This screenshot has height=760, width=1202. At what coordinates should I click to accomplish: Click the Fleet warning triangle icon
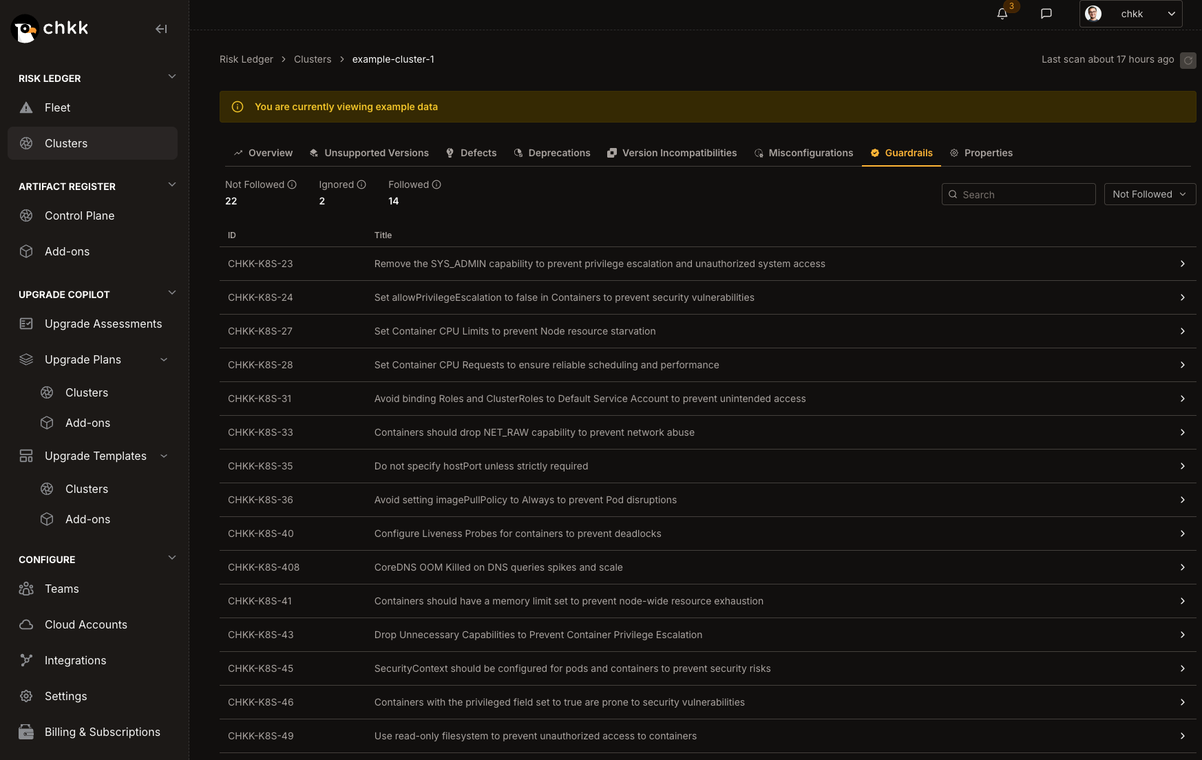(x=26, y=107)
